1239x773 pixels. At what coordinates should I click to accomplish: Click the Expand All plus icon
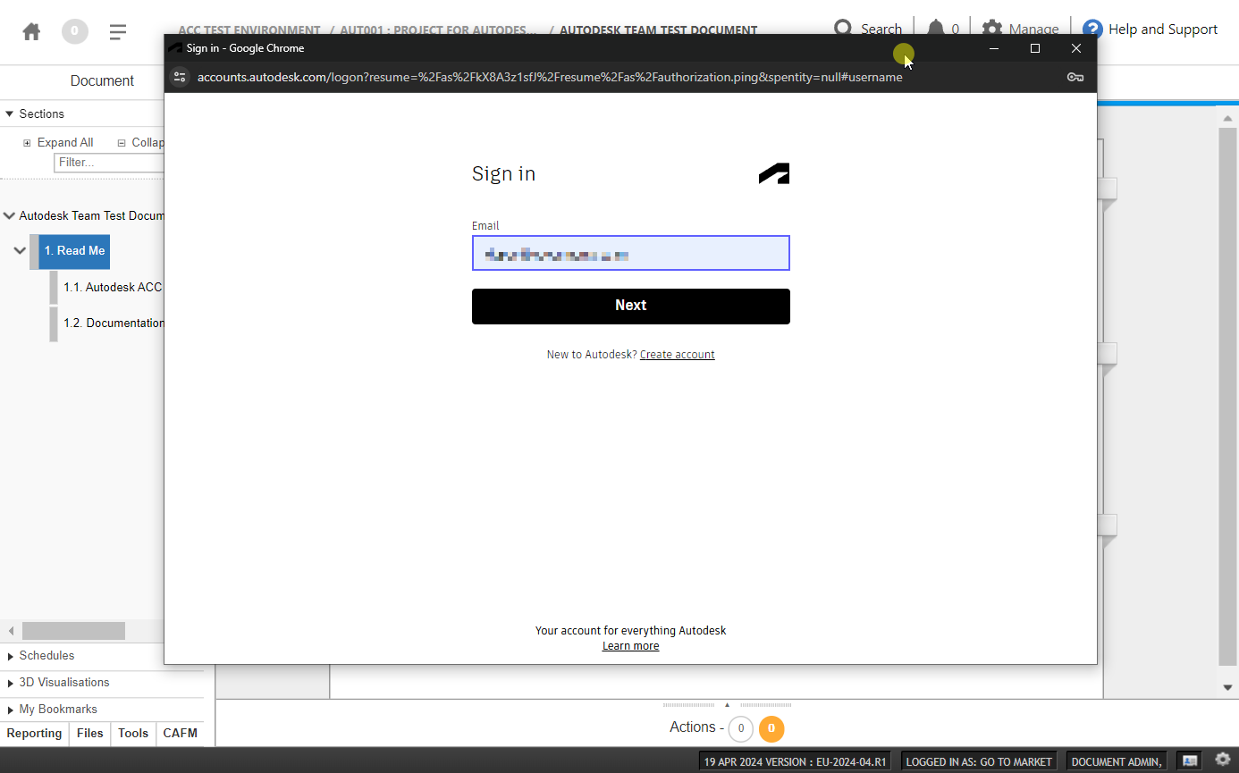[x=27, y=143]
